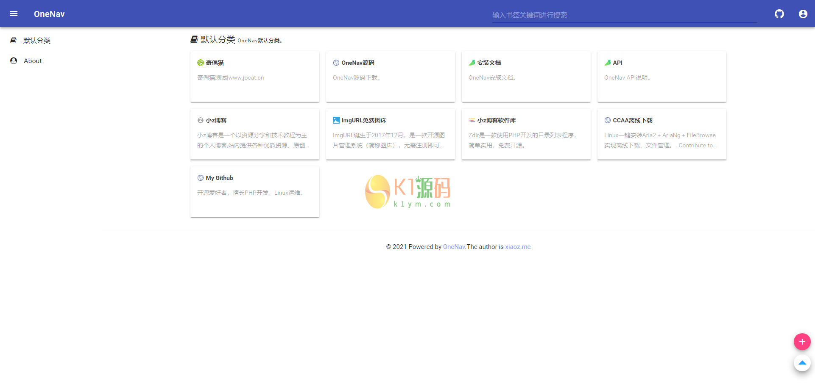This screenshot has height=384, width=815.
Task: Open the 安装文档 bookmark title
Action: [x=489, y=63]
